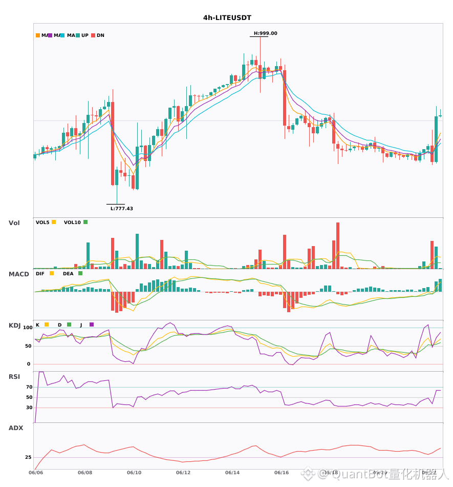Click the green DEA legend swatch
Image resolution: width=453 pixels, height=487 pixels.
[80, 273]
